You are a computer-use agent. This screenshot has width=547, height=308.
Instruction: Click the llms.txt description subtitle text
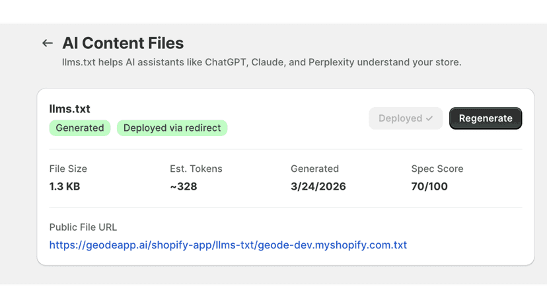pos(262,62)
